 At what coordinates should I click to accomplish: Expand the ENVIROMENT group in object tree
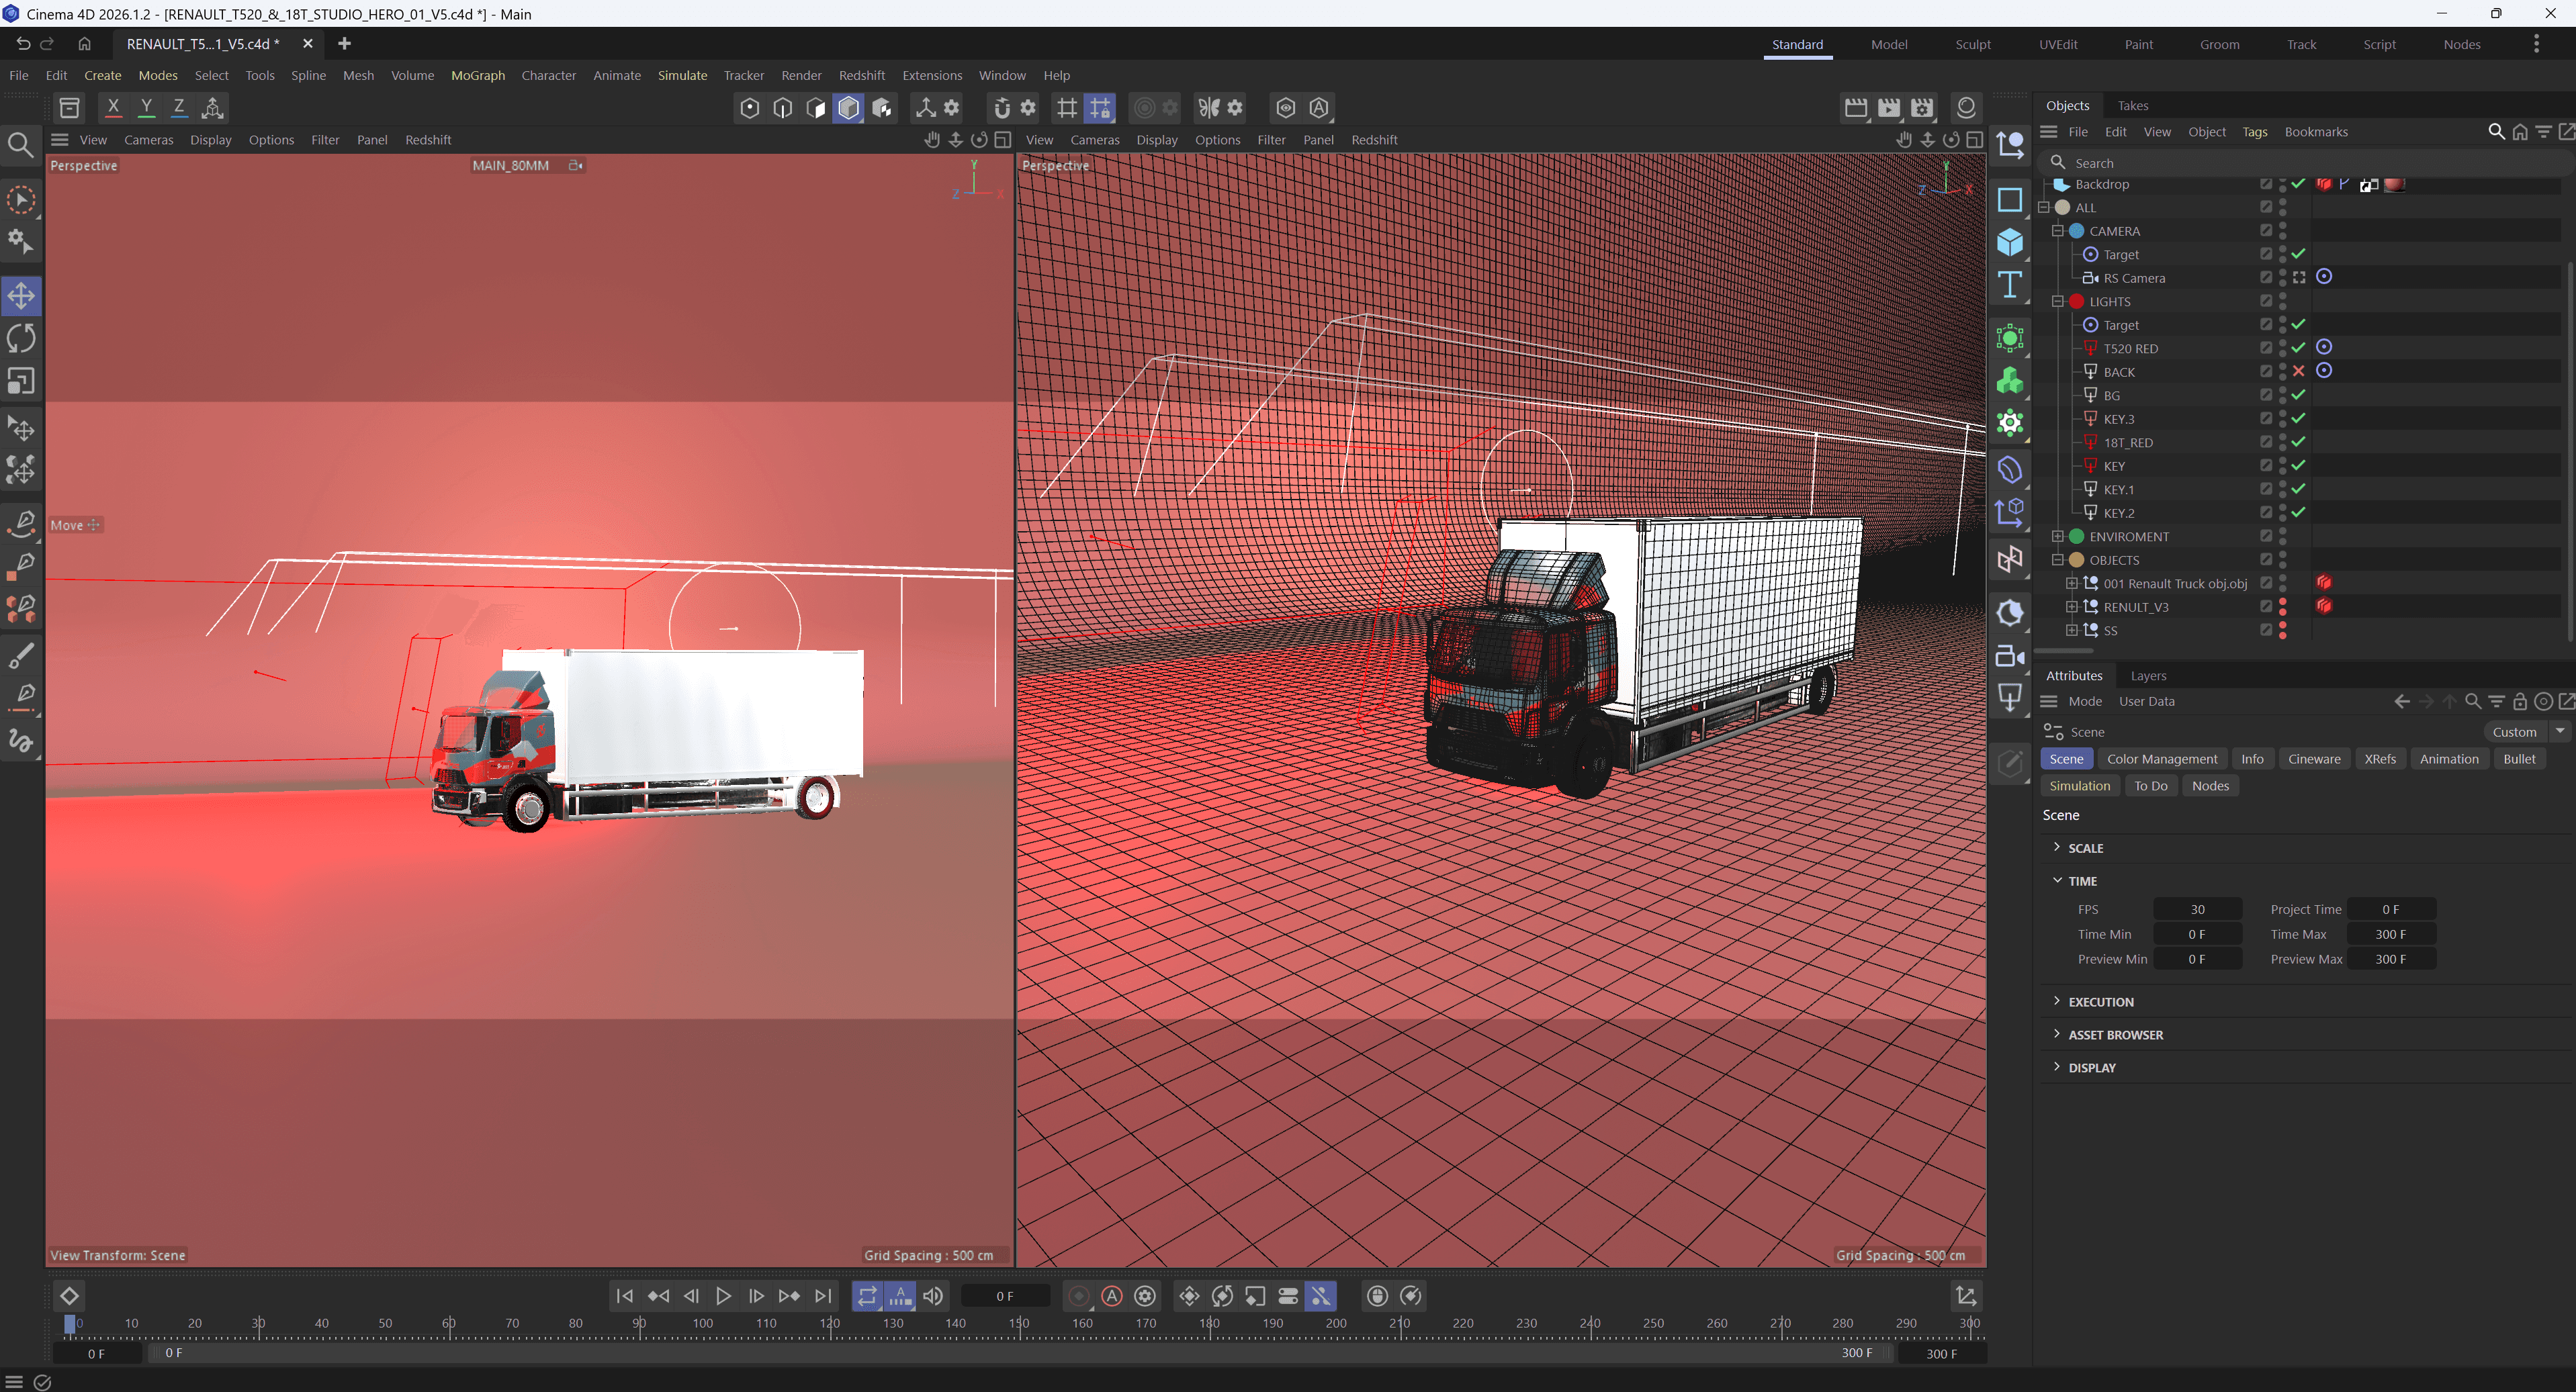coord(2057,536)
